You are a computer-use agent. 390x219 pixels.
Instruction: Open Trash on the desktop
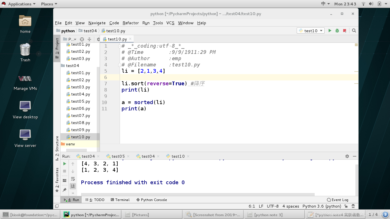pyautogui.click(x=25, y=52)
